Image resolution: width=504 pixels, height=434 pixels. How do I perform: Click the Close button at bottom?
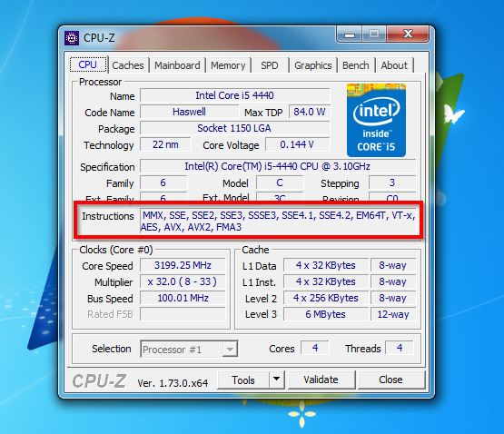pos(390,380)
